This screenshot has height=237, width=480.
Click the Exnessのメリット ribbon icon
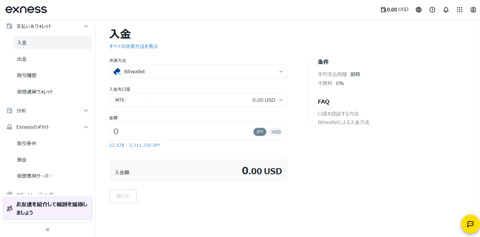click(9, 127)
